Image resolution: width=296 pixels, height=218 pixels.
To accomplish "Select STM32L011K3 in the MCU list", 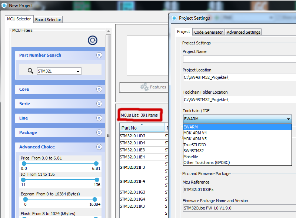I will [142, 206].
